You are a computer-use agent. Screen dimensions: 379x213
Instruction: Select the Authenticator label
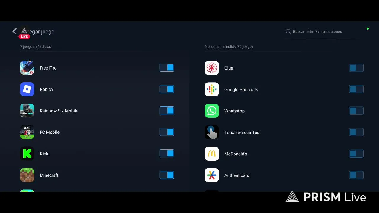[x=237, y=175]
